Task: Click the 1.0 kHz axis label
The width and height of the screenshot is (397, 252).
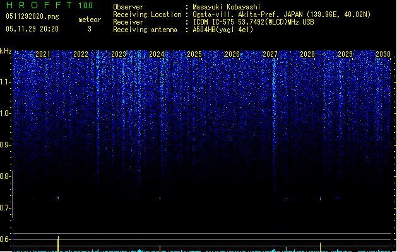Action: coord(5,113)
